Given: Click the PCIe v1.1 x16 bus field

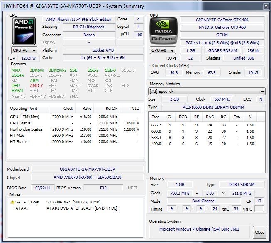Looking at the screenshot, I should pos(222,43).
